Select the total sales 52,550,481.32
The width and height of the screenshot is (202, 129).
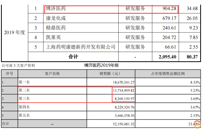[x=124, y=124]
